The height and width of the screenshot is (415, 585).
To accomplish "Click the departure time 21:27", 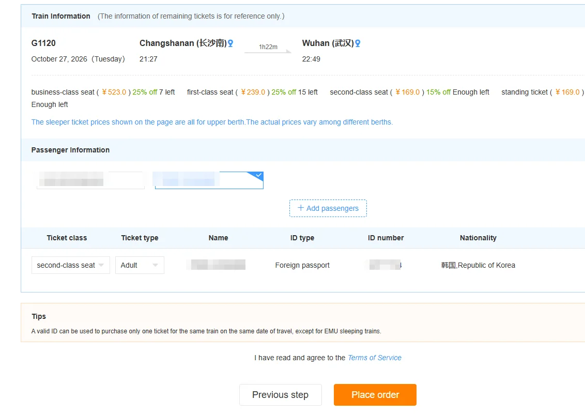I will [148, 59].
